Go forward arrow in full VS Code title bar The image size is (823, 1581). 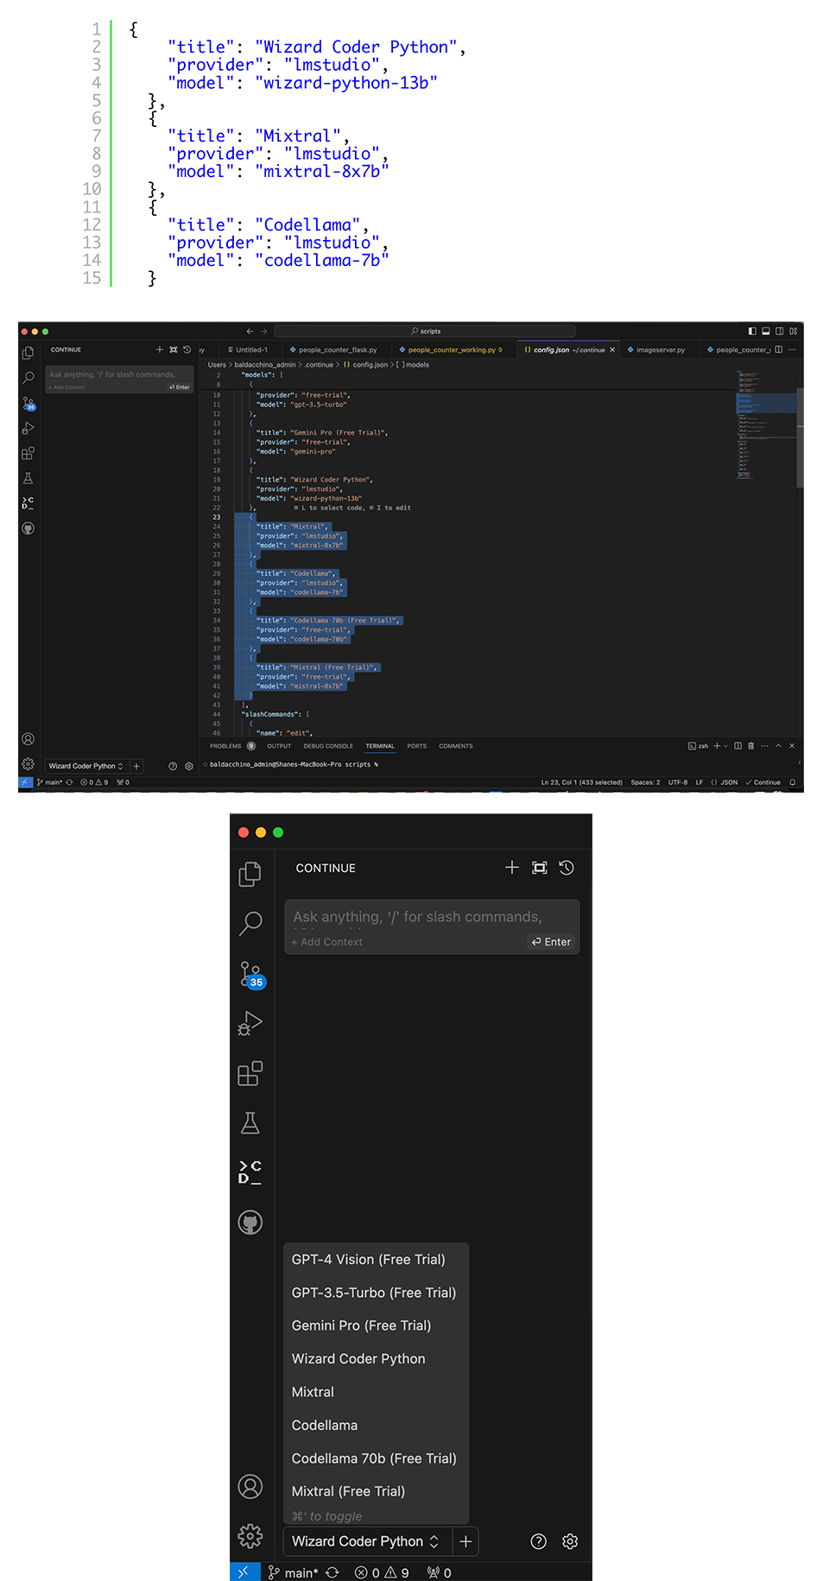pyautogui.click(x=264, y=331)
